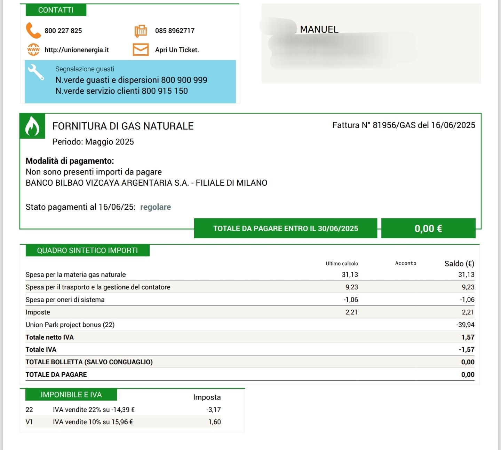The height and width of the screenshot is (450, 501).
Task: Click the MANUEL recipient name
Action: coord(319,30)
